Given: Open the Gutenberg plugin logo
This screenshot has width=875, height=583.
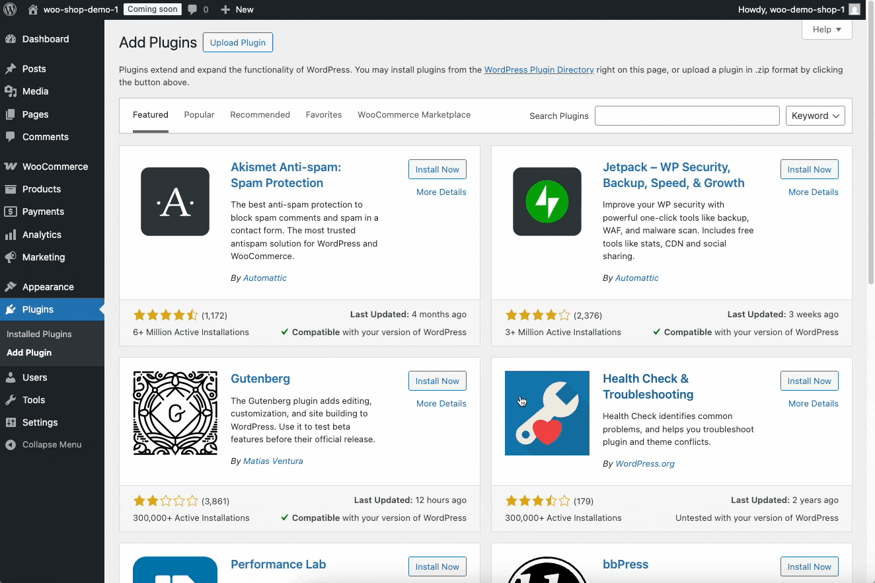Looking at the screenshot, I should click(x=175, y=413).
